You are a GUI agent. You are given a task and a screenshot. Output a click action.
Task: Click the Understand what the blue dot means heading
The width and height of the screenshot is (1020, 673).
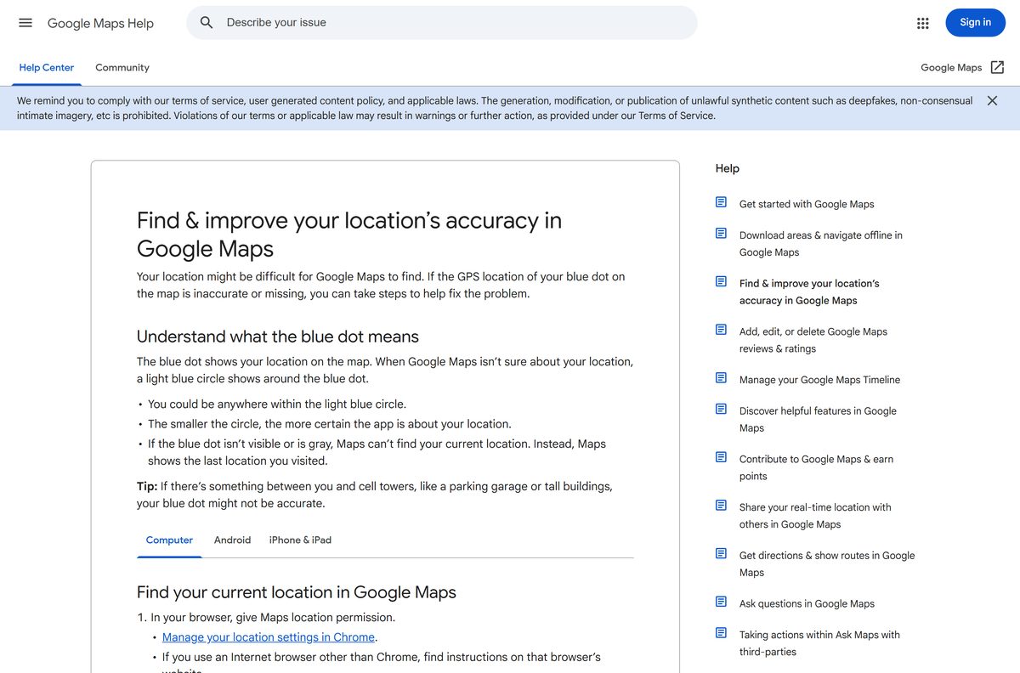tap(278, 336)
